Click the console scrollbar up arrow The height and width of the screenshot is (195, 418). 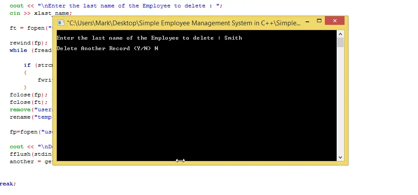[x=340, y=34]
